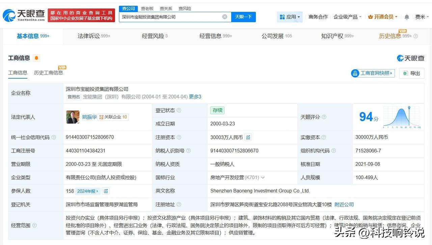
Task: Click the 实缴资本 value 30000万人民币
Action: [372, 137]
